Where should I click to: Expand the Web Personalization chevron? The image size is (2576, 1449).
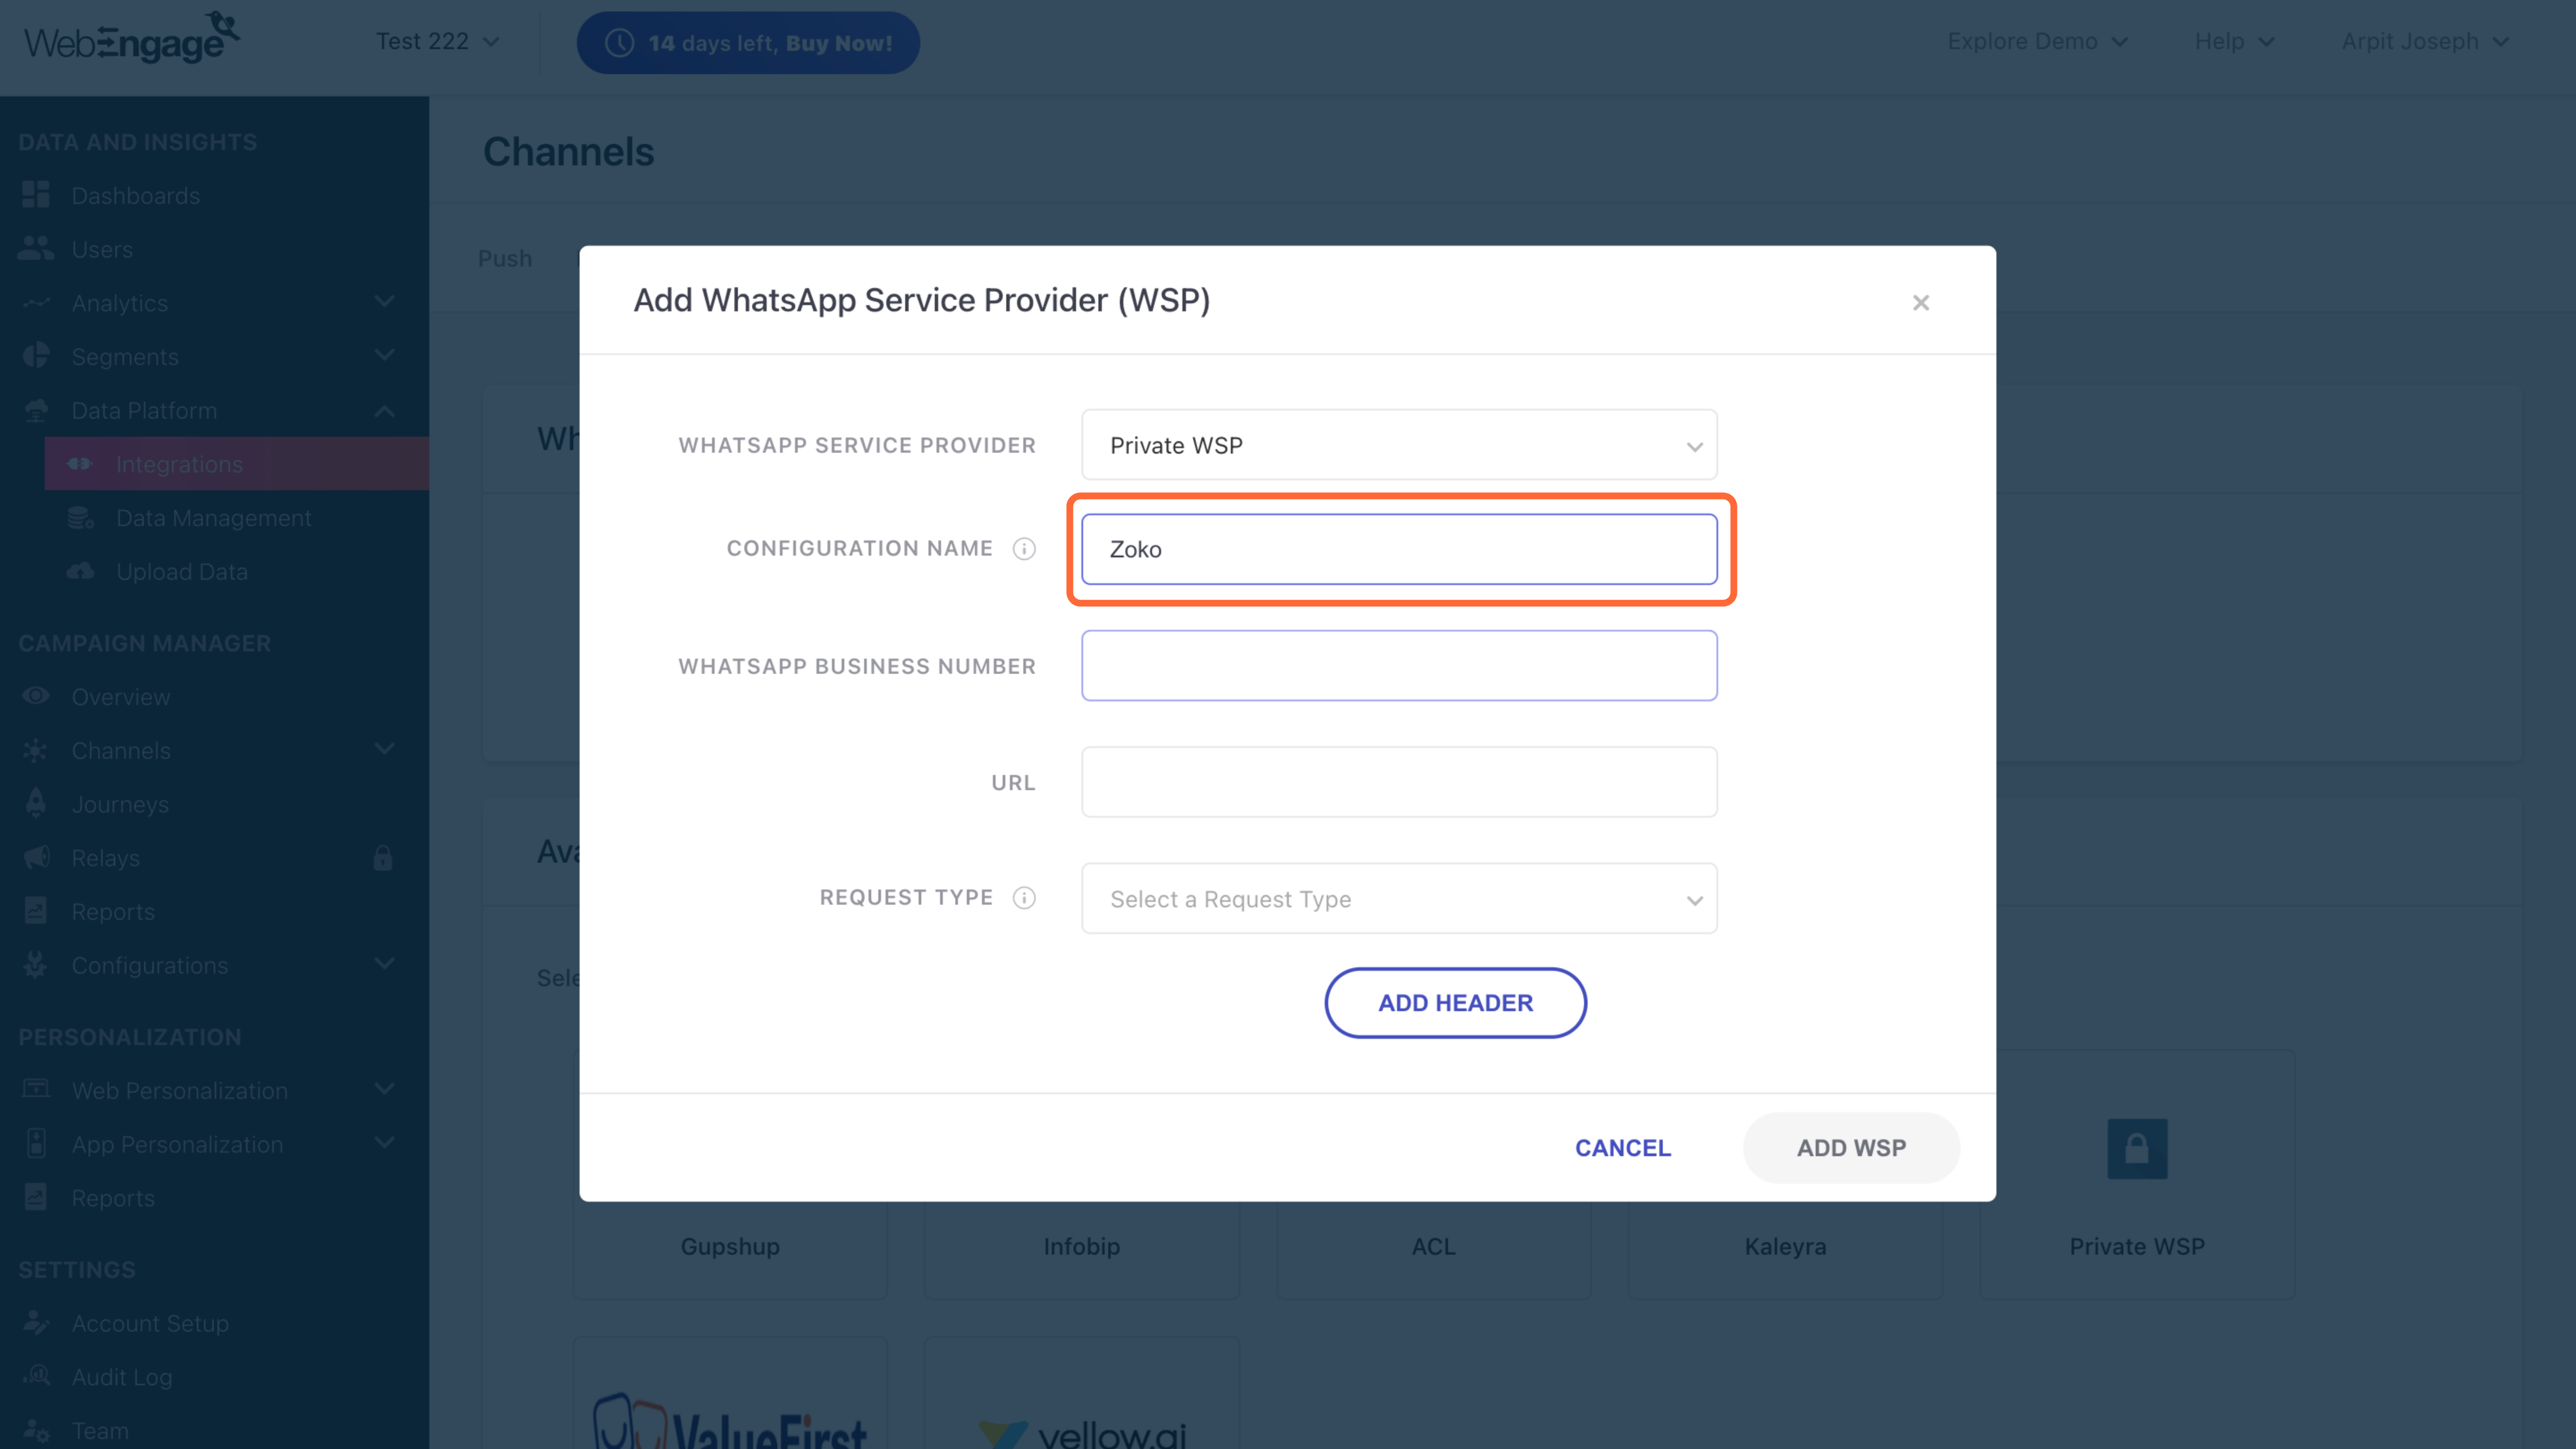[384, 1089]
